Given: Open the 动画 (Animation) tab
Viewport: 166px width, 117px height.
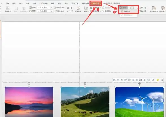Looking at the screenshot, I should coord(34,3).
